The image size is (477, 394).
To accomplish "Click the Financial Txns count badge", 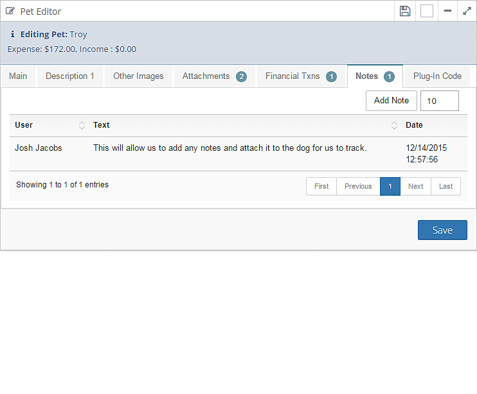I will click(332, 76).
